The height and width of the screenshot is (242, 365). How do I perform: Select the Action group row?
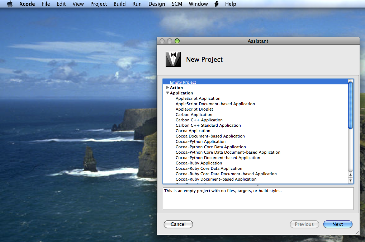coord(255,88)
